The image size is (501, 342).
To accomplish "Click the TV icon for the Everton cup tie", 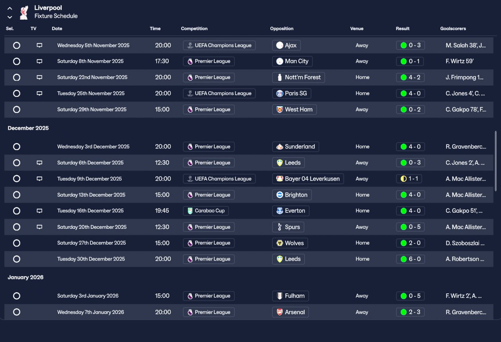I will tap(40, 211).
